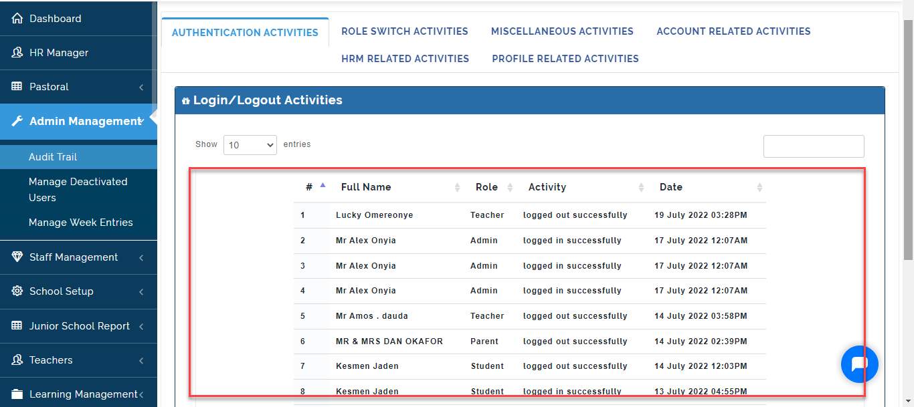
Task: Open Profile Related Activities tab
Action: (565, 59)
